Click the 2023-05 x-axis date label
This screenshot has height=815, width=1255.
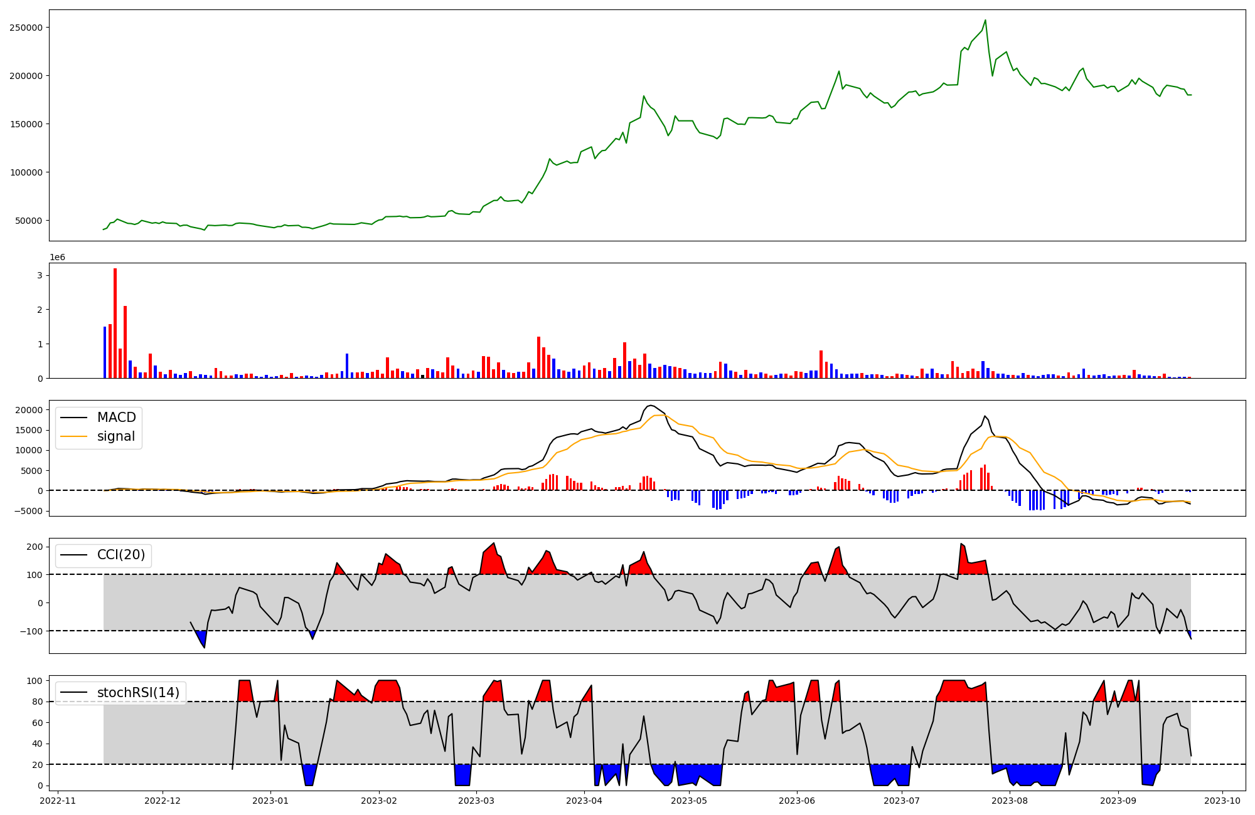689,801
